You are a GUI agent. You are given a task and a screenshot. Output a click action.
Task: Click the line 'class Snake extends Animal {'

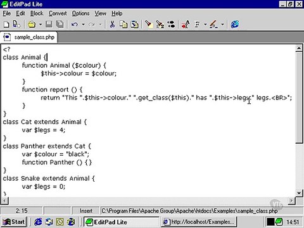click(49, 179)
